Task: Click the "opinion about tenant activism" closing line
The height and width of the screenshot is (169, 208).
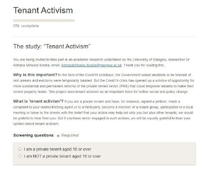Action: tap(36, 124)
